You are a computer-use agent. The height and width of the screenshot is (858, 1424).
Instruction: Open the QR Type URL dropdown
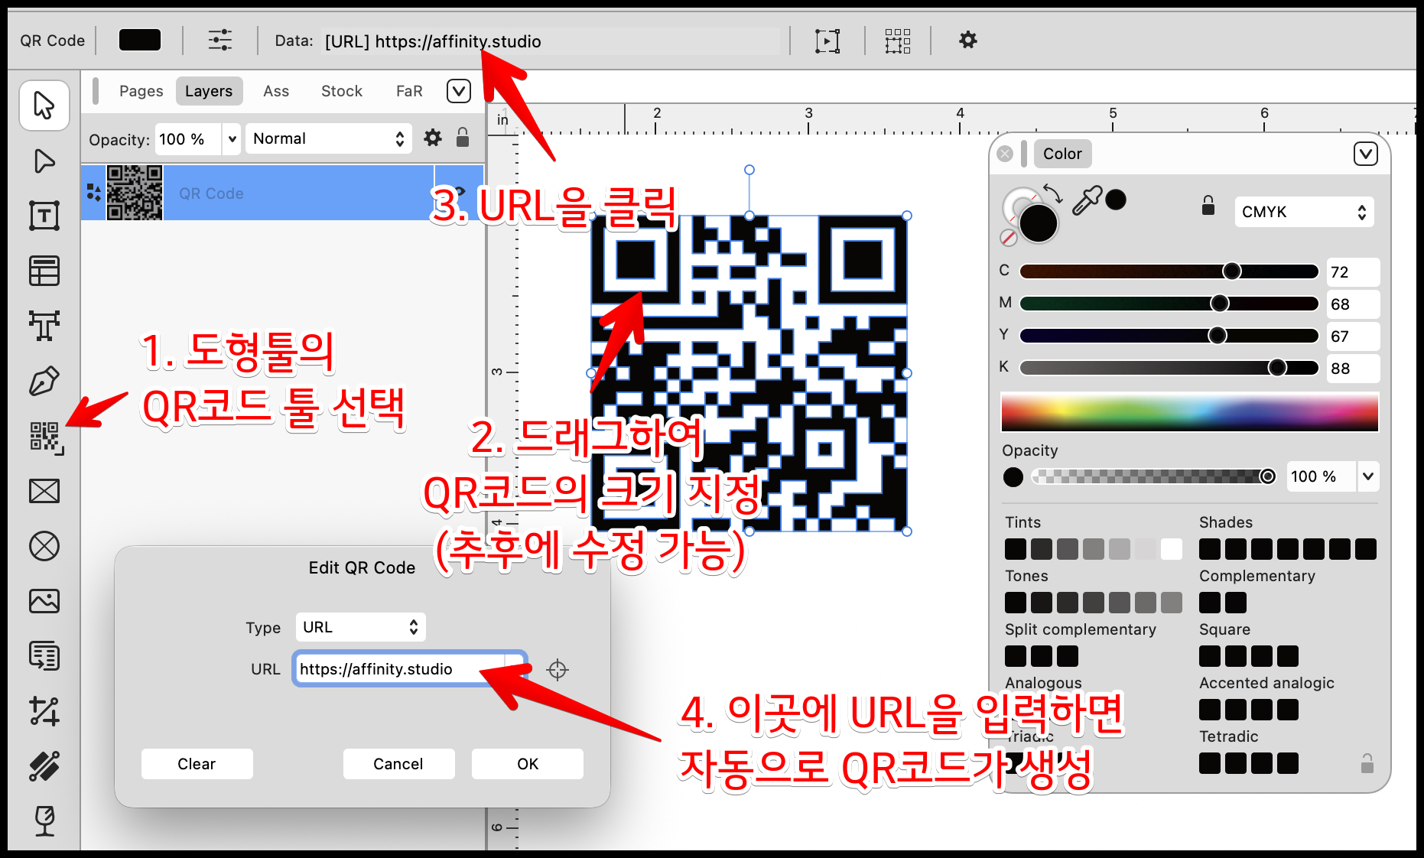pos(360,627)
